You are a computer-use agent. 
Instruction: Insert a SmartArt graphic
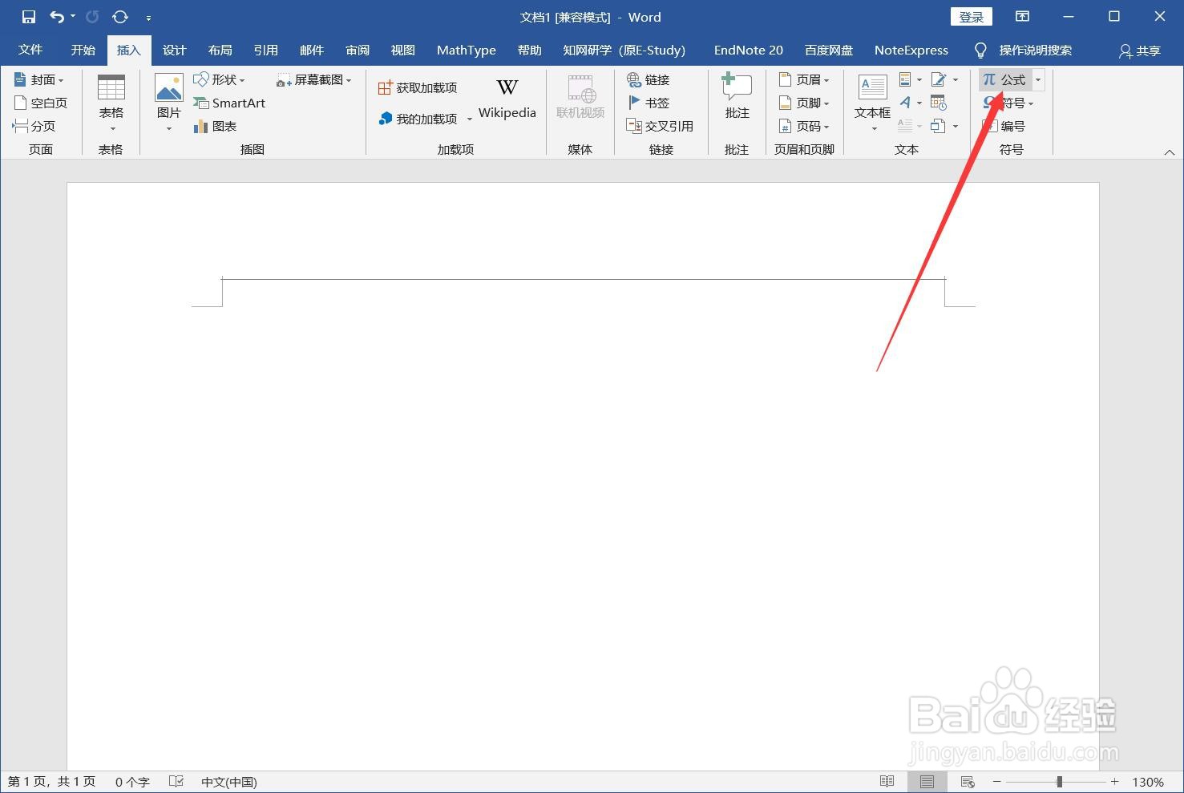pos(229,103)
